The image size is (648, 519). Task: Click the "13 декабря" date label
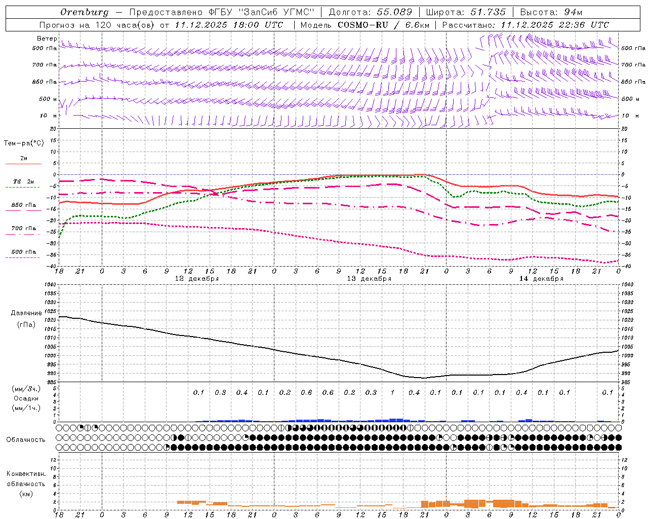point(369,279)
